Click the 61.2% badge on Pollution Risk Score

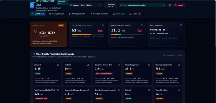(x=100, y=31)
